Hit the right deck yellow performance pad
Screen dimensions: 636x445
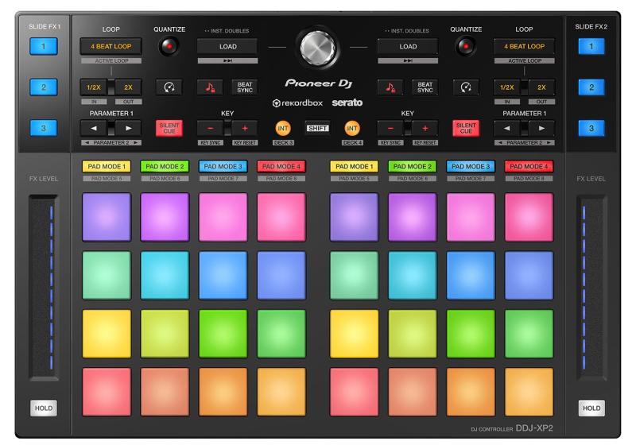point(354,334)
